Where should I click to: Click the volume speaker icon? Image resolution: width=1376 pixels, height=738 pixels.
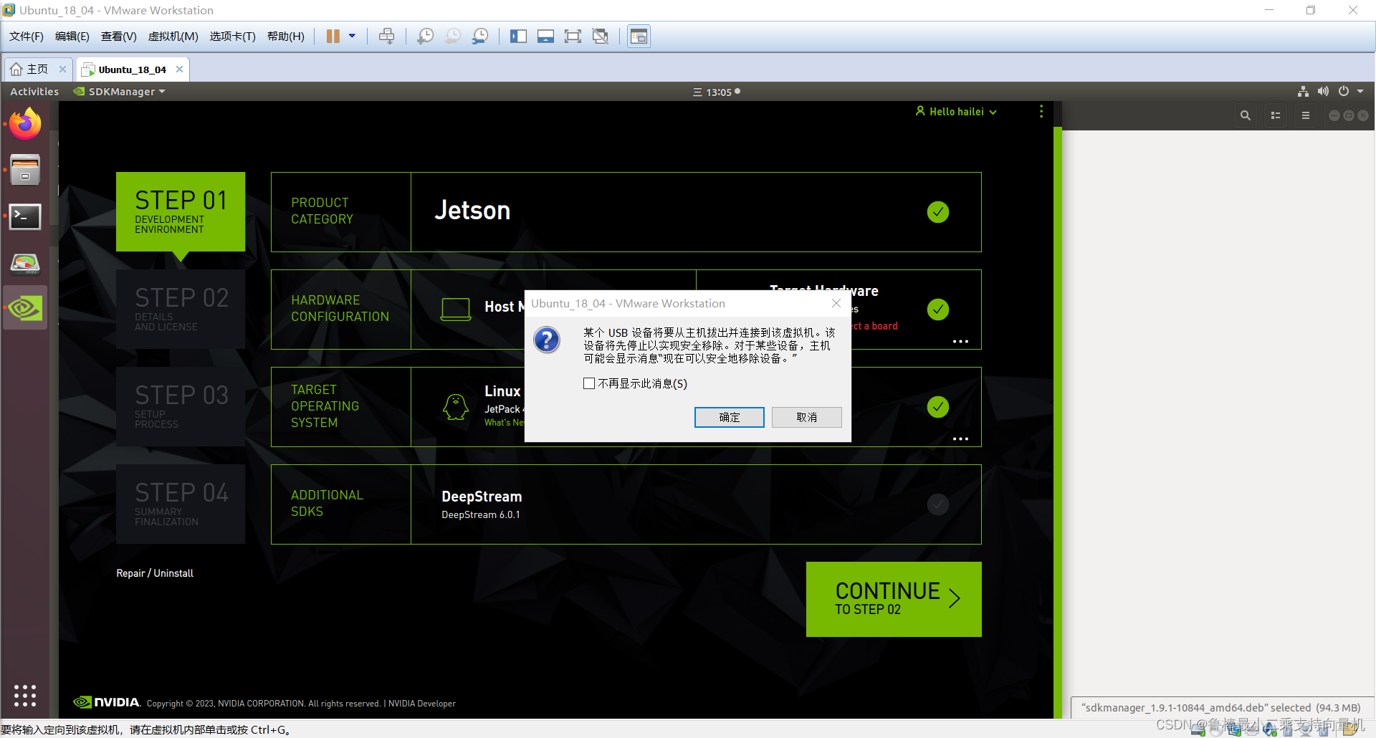pos(1323,92)
